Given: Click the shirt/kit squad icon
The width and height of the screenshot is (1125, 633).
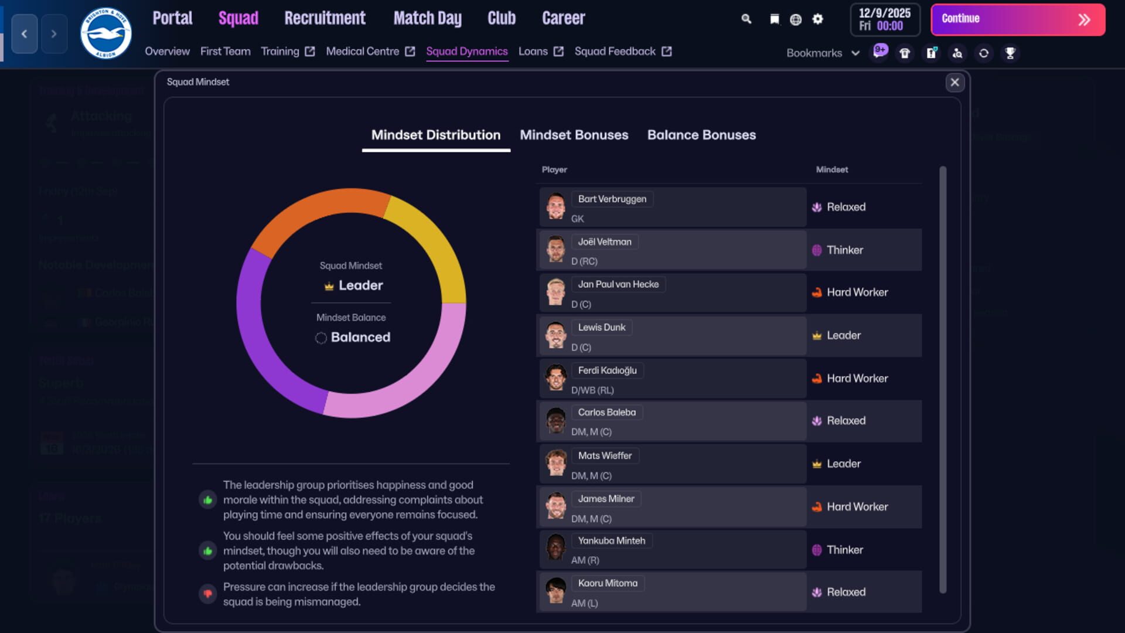Looking at the screenshot, I should tap(905, 53).
